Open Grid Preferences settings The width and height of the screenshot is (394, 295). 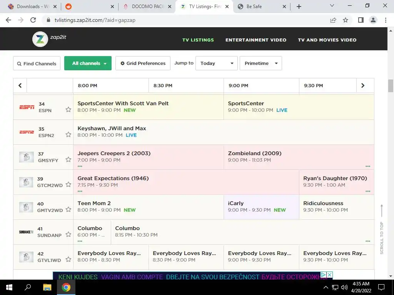pos(143,63)
